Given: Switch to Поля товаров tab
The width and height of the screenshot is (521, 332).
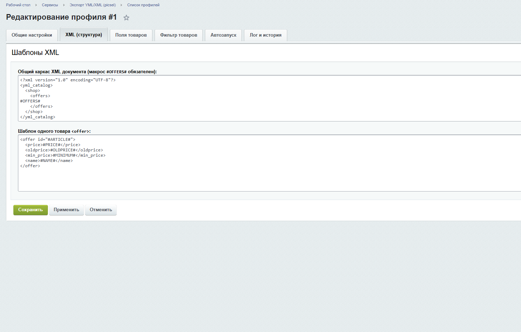Looking at the screenshot, I should coord(131,35).
